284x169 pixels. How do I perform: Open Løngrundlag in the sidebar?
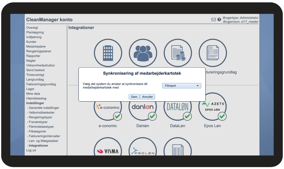(x=35, y=79)
